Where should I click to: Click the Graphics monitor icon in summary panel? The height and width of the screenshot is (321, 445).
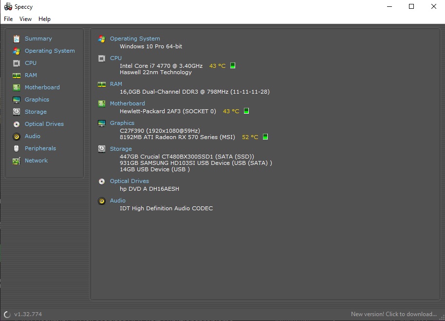(x=102, y=123)
